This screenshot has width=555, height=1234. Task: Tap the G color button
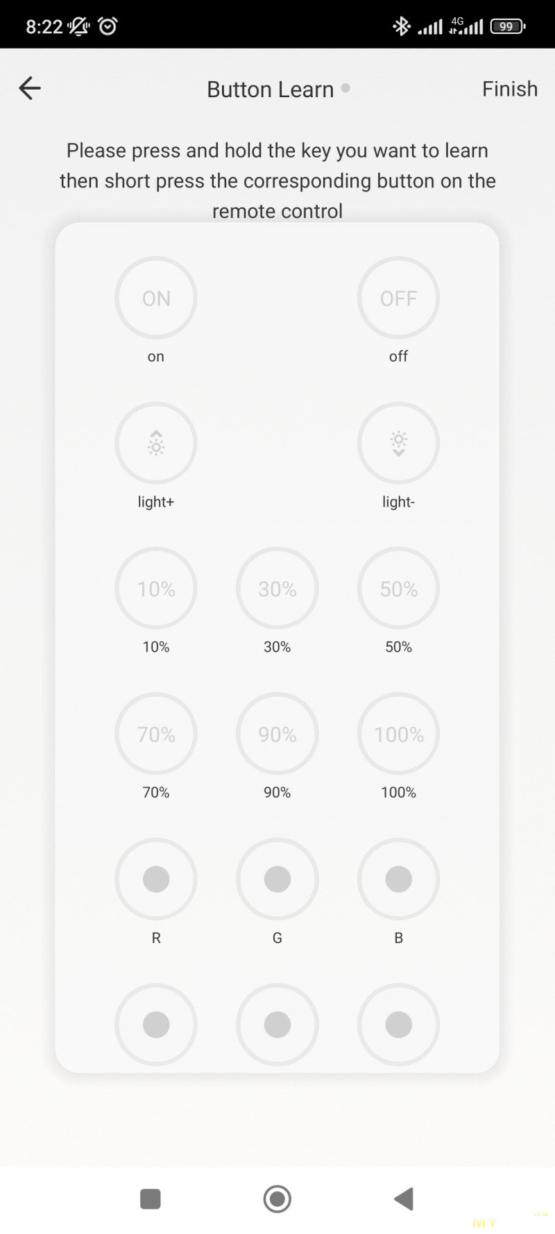[277, 879]
